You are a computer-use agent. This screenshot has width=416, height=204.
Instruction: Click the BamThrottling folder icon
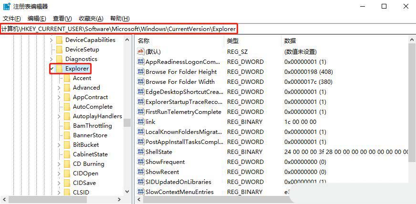[67, 126]
